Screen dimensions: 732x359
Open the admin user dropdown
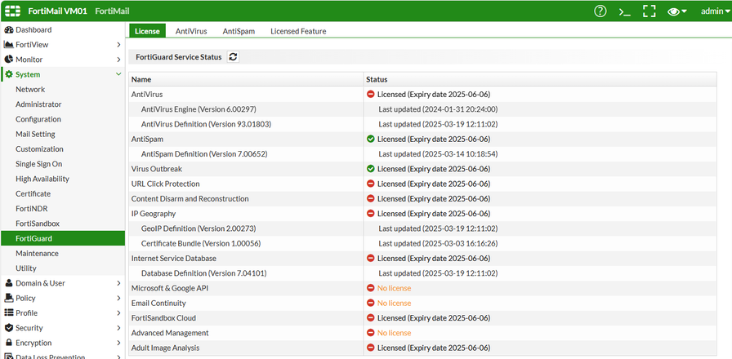716,11
